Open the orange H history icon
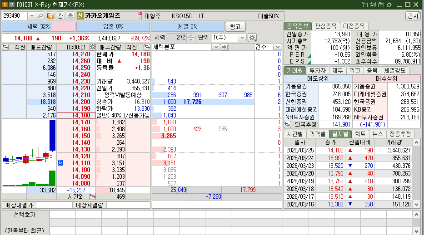 pos(50,16)
